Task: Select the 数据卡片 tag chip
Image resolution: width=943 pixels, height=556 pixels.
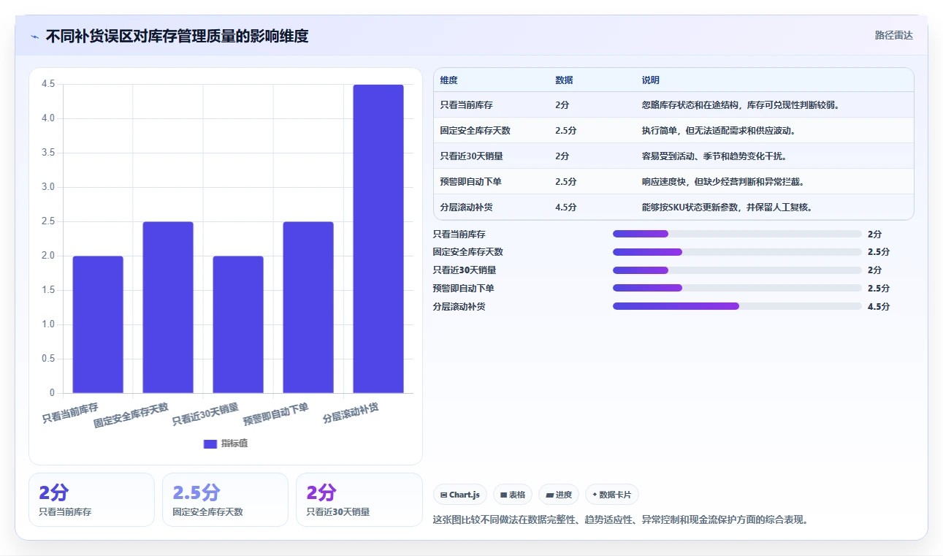Action: tap(612, 495)
